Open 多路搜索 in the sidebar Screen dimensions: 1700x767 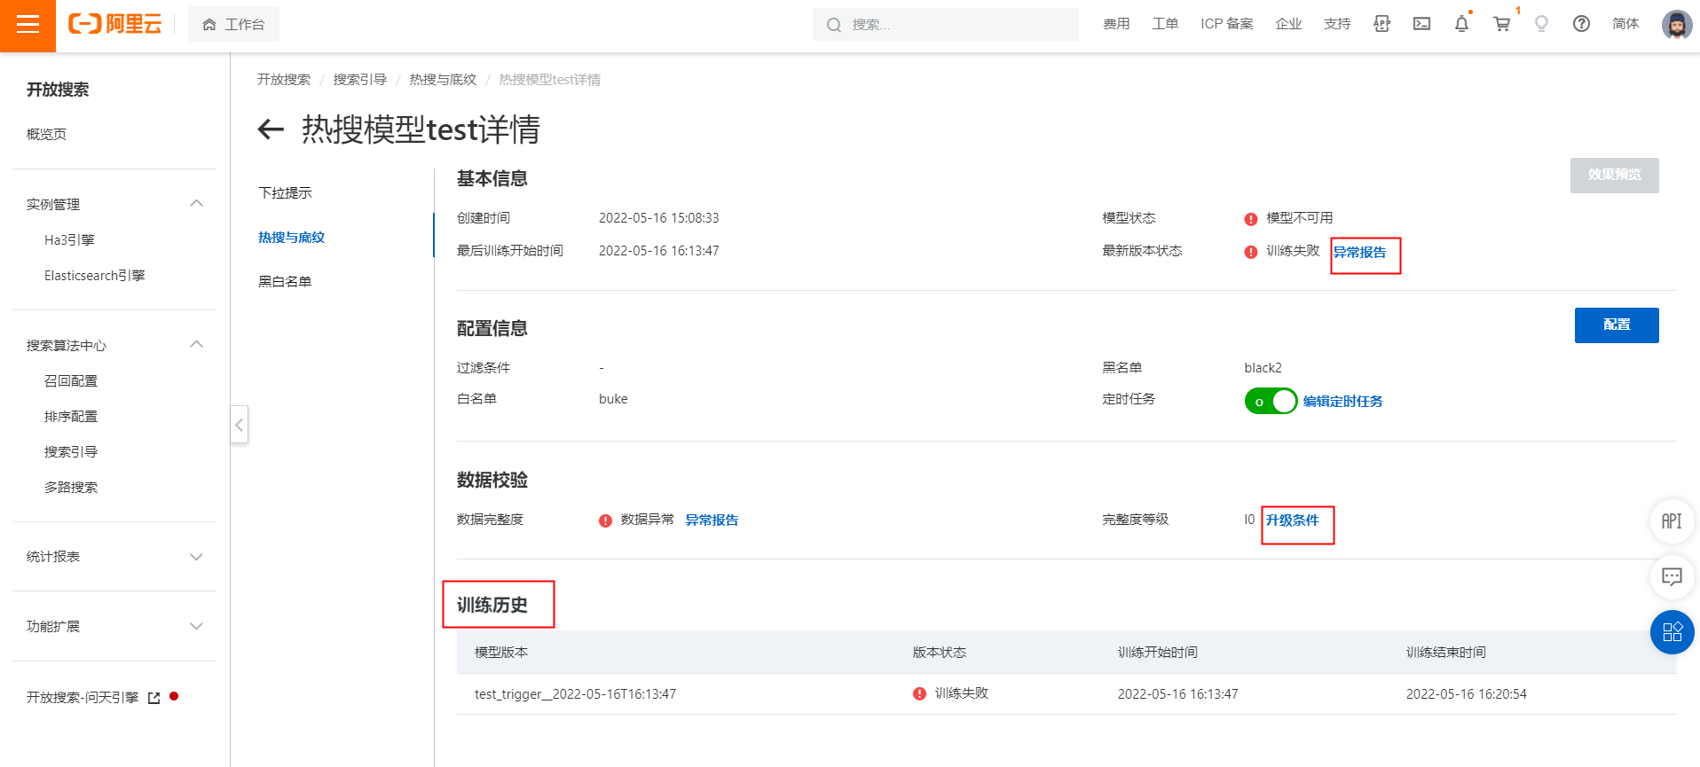pyautogui.click(x=71, y=487)
